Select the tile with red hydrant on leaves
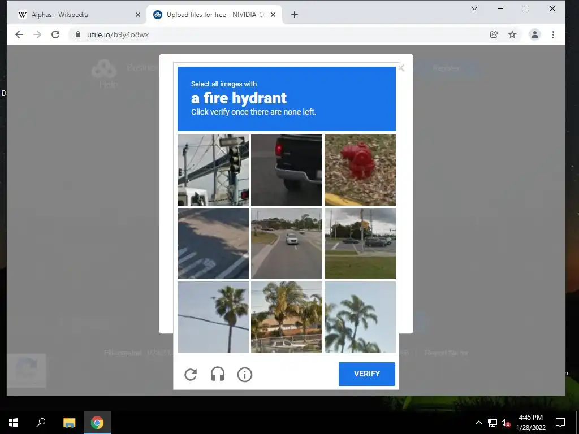This screenshot has height=434, width=579. (360, 170)
